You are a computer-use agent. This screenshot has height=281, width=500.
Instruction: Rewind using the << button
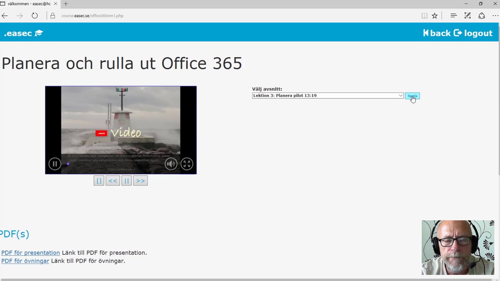pyautogui.click(x=112, y=180)
